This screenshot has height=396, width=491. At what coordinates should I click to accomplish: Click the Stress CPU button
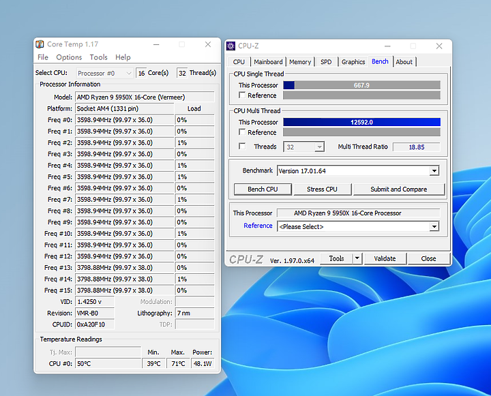click(x=322, y=189)
